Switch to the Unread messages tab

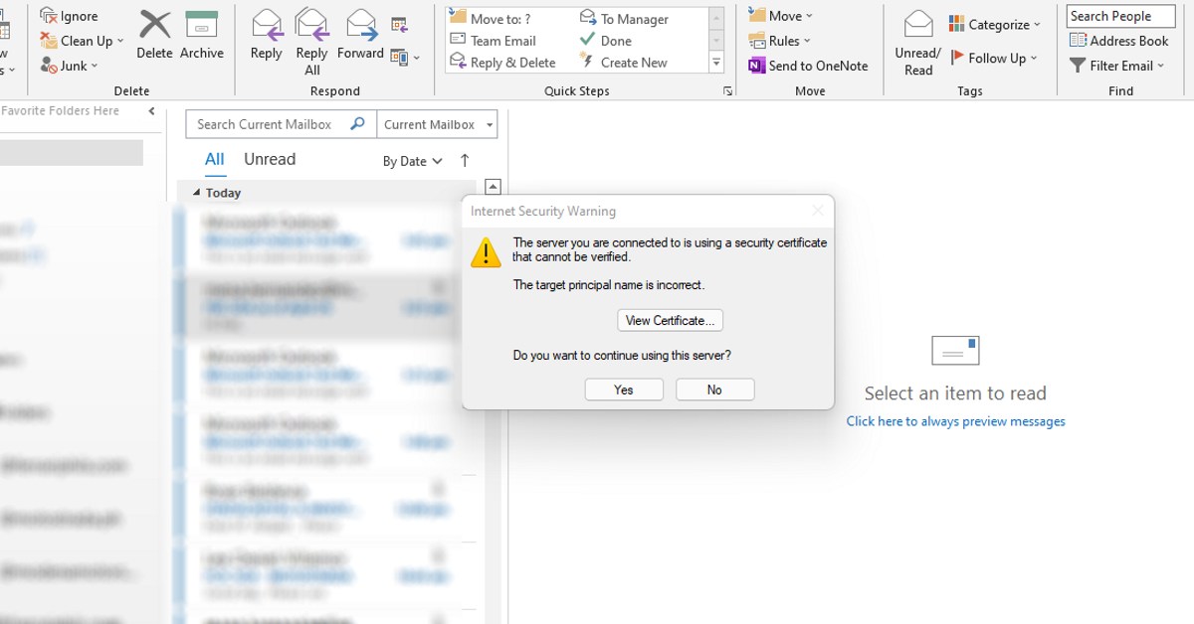point(269,158)
